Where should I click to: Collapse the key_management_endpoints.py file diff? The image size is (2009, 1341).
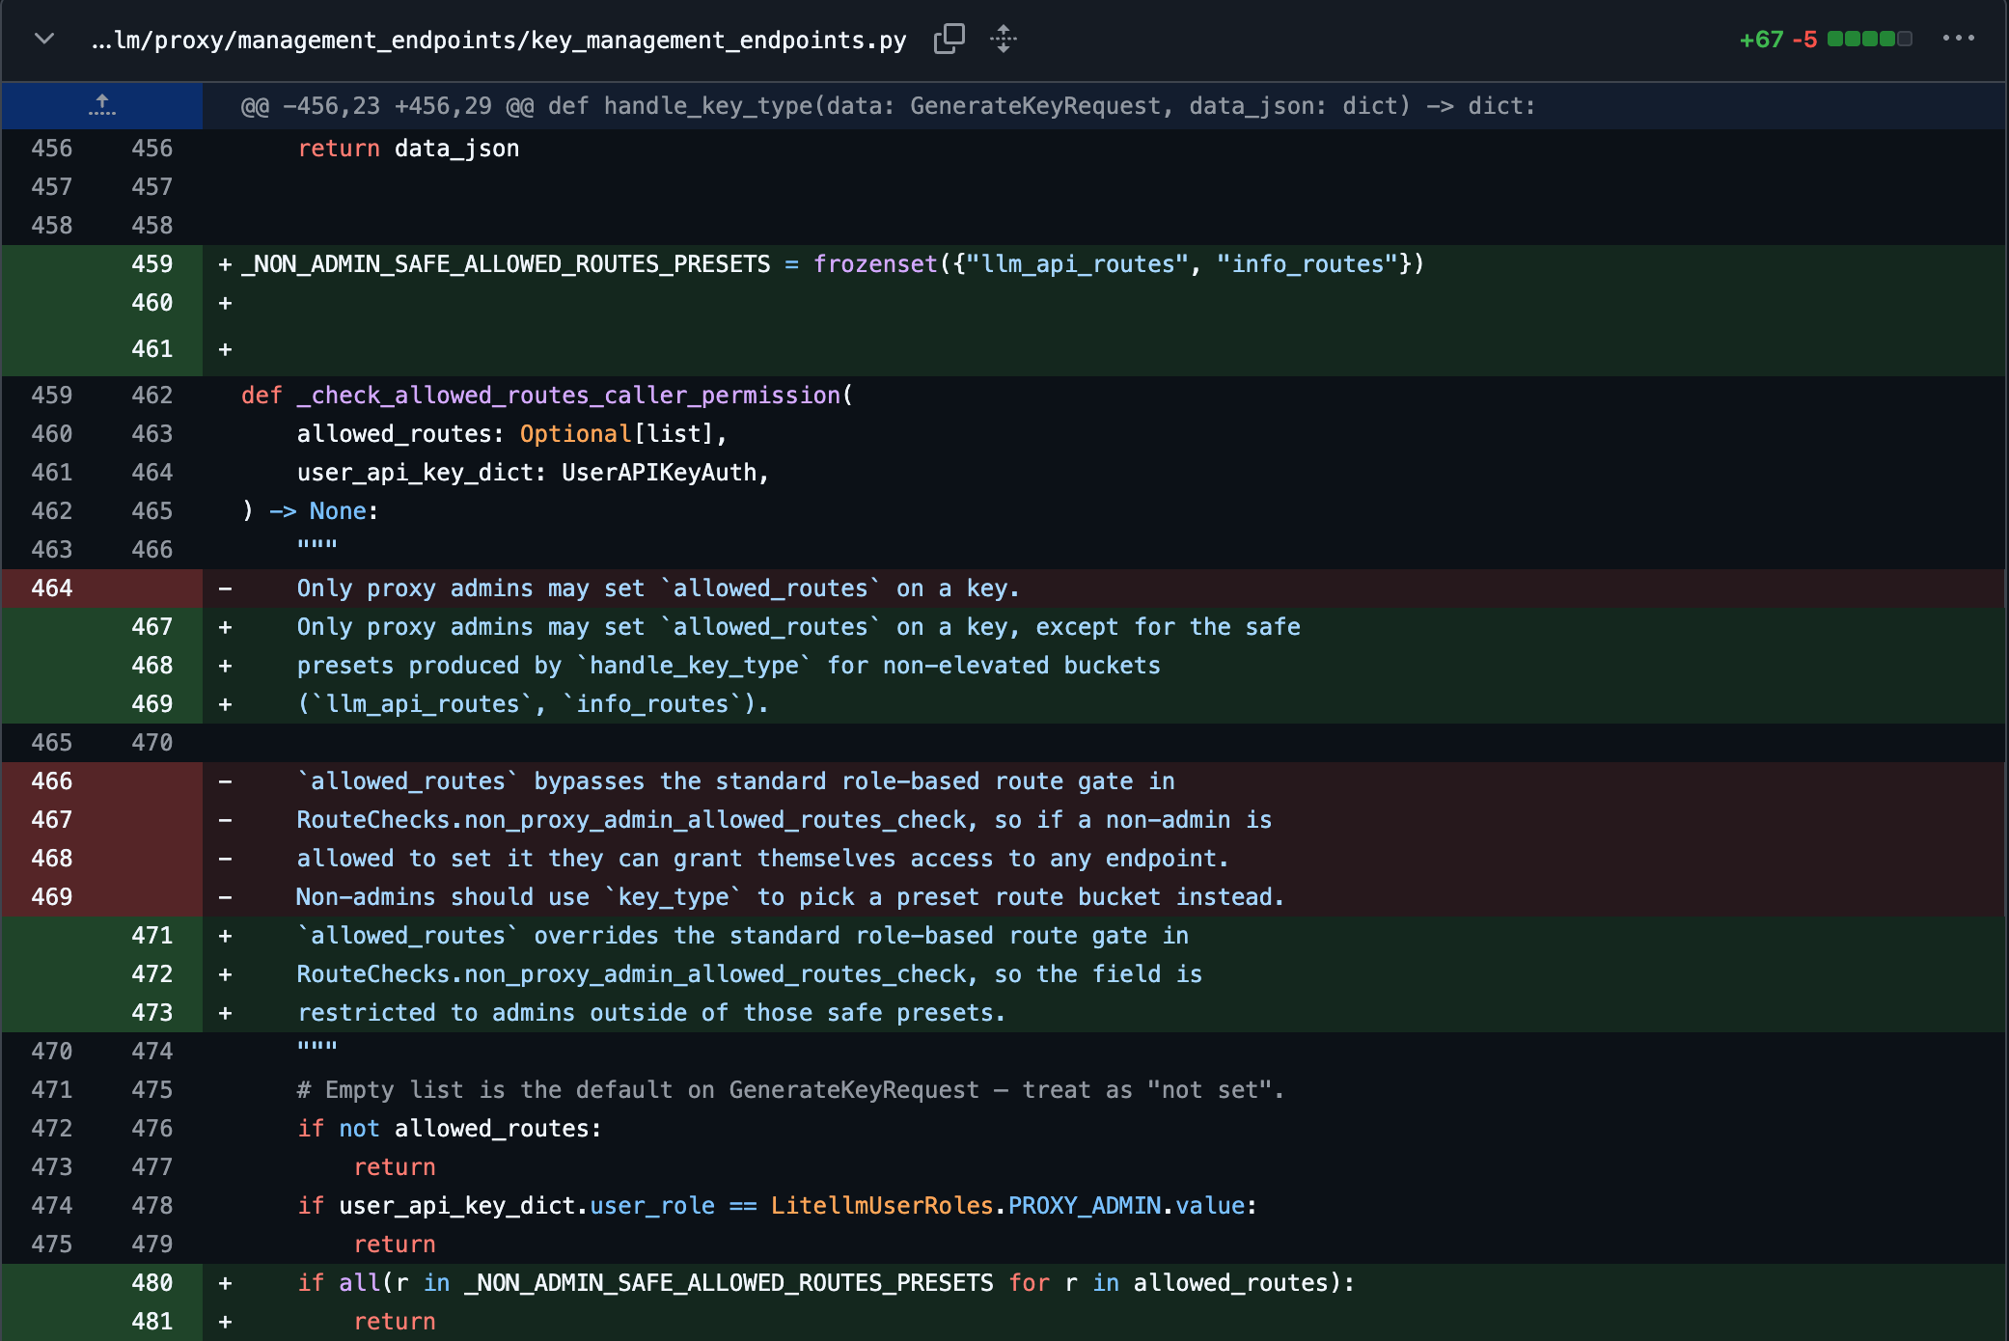43,40
